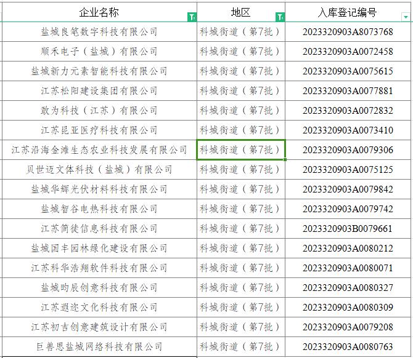Screen dimensions: 413x358
Task: Select registration number 2023320903A0079842
Action: 348,189
